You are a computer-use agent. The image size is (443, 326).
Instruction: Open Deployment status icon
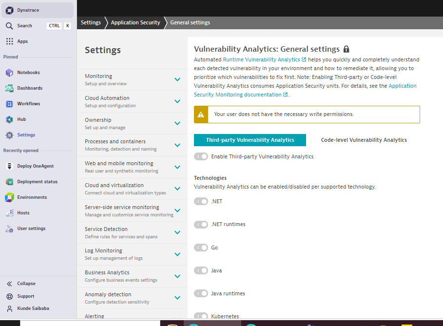coord(9,182)
